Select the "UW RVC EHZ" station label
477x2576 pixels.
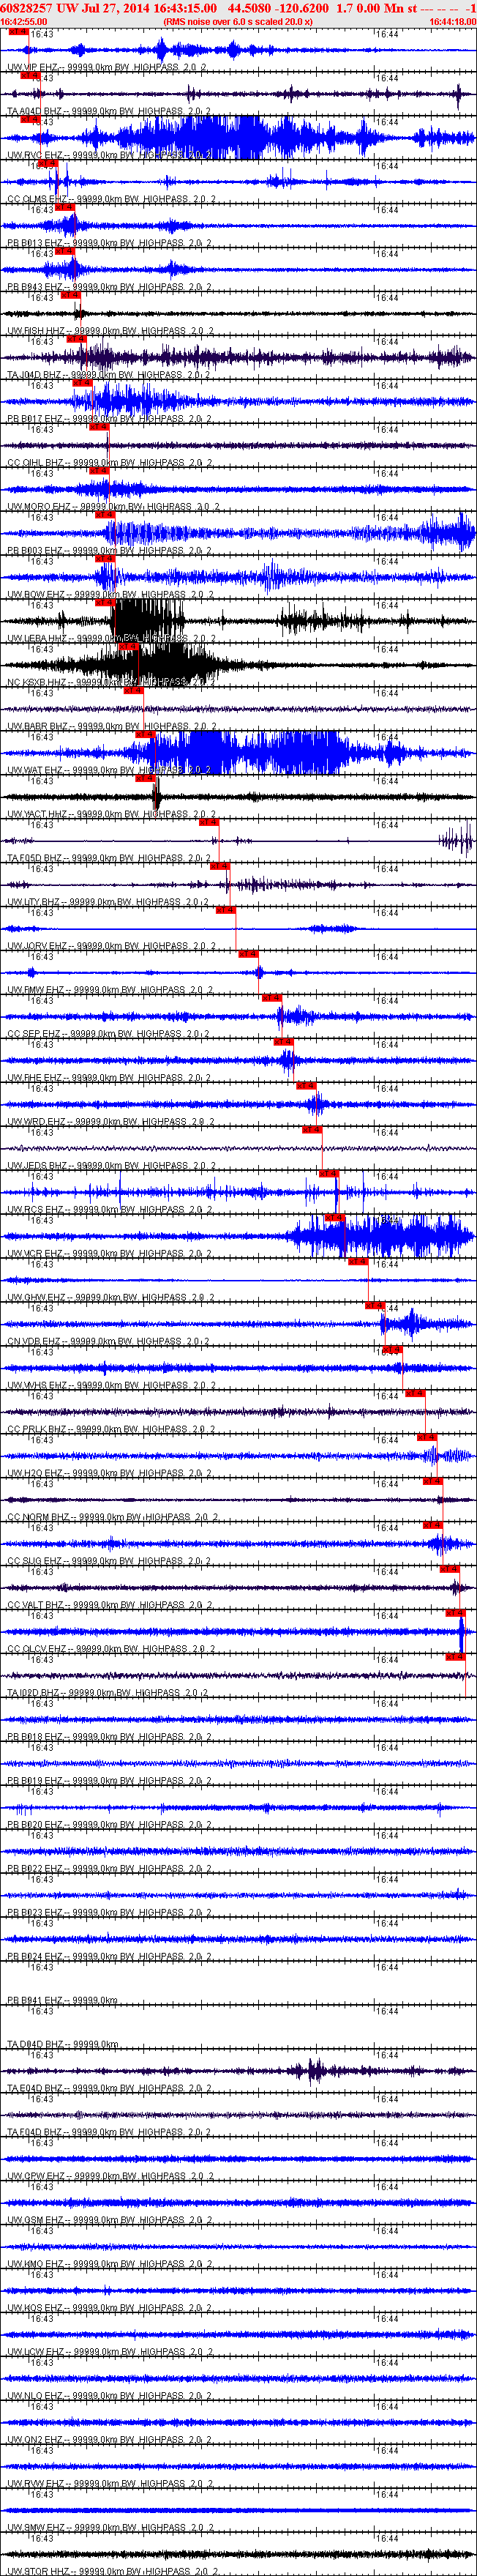click(x=34, y=155)
